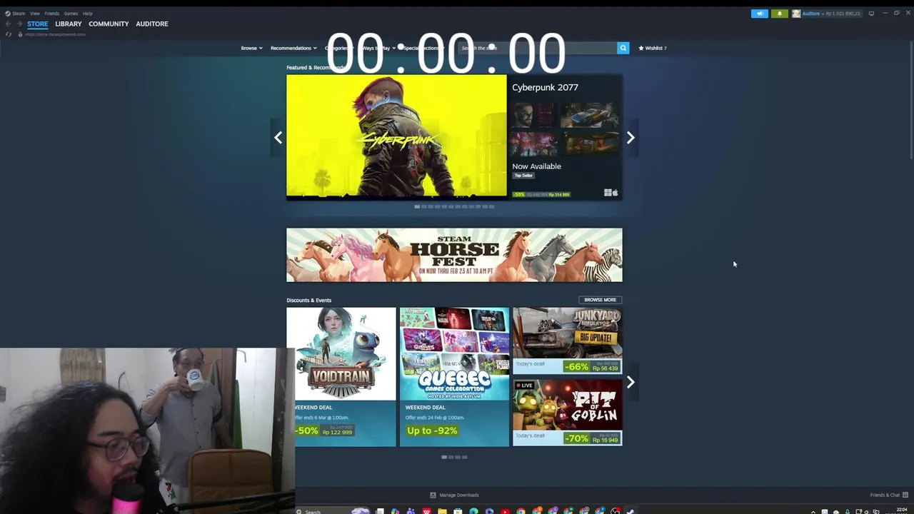Open Cyberpunk 2077 featured capsule image
Screen dimensions: 914x514
[396, 136]
